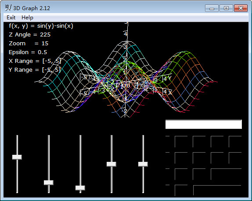Click first blank button in third keypad row

(181, 174)
